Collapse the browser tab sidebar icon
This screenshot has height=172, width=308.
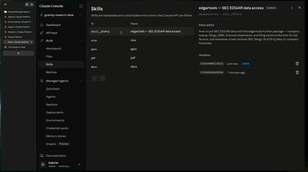click(x=5, y=4)
